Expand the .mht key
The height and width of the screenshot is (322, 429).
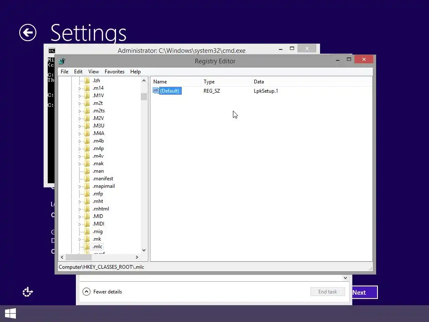pyautogui.click(x=80, y=202)
